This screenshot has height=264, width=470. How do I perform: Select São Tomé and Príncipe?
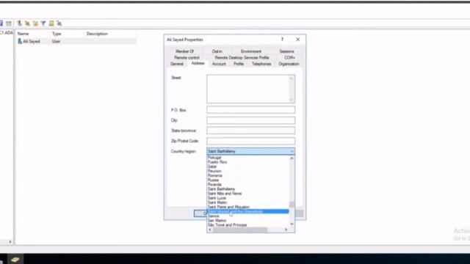[227, 225]
